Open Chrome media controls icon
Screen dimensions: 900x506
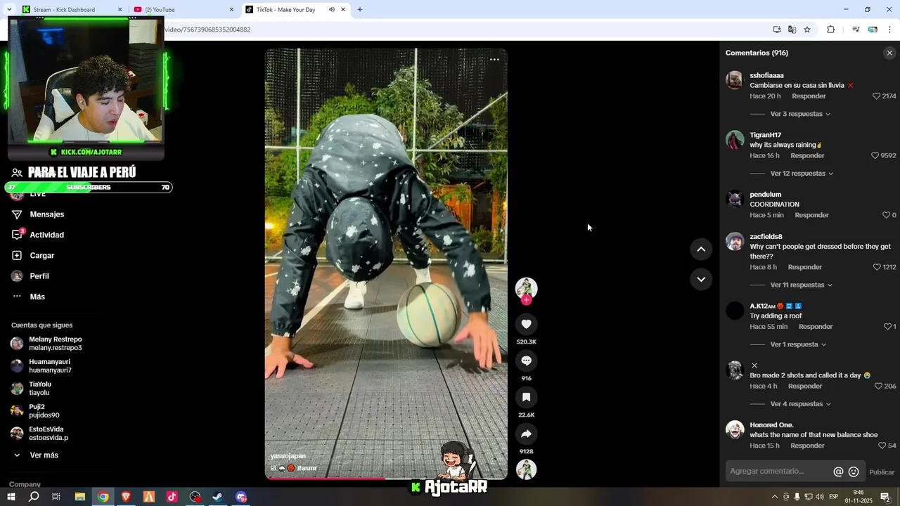[x=856, y=30]
